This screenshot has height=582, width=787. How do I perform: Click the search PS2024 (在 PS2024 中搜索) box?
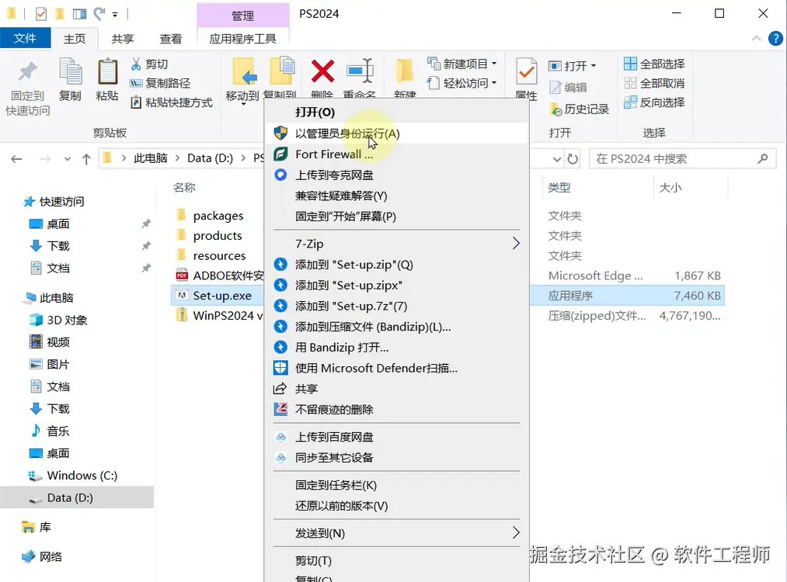683,159
